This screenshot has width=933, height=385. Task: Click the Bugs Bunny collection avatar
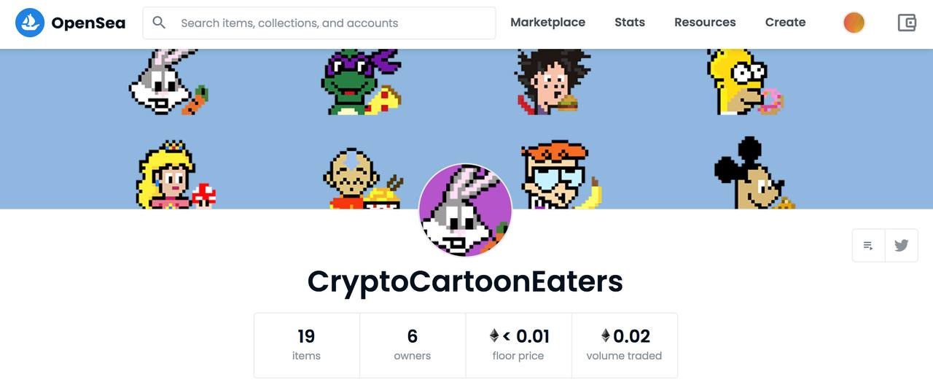tap(465, 211)
